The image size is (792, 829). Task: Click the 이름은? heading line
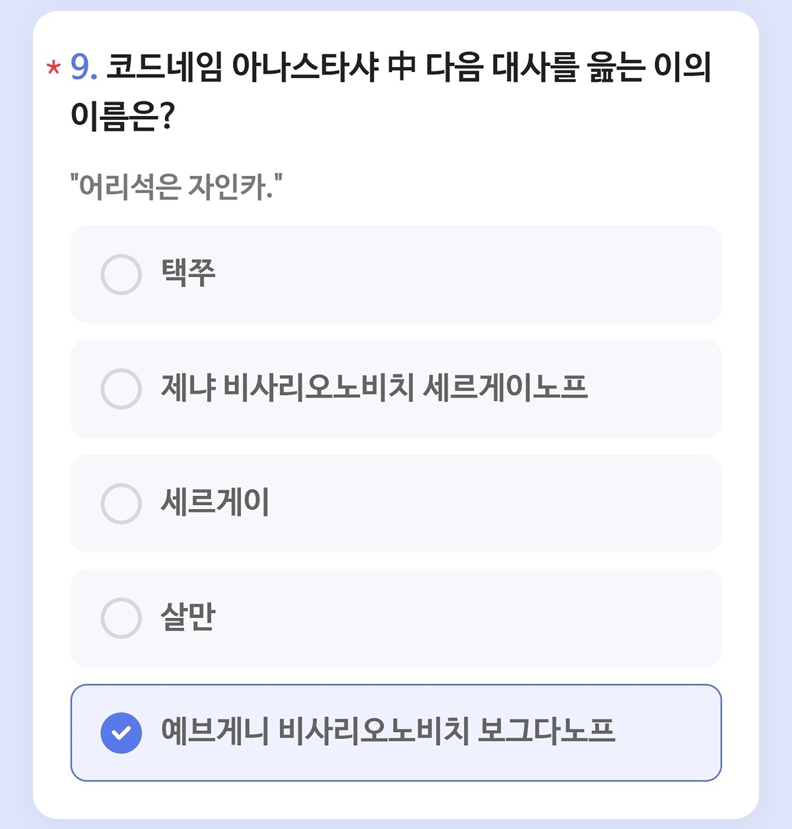pyautogui.click(x=122, y=117)
